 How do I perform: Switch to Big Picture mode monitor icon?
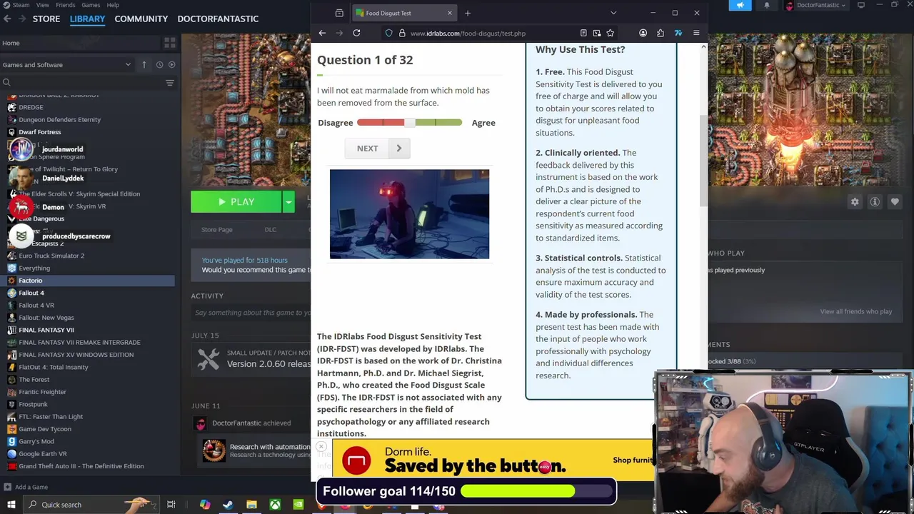pyautogui.click(x=860, y=5)
